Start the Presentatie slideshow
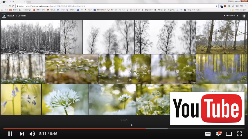Viewport: 248px width, 139px height. tap(229, 16)
